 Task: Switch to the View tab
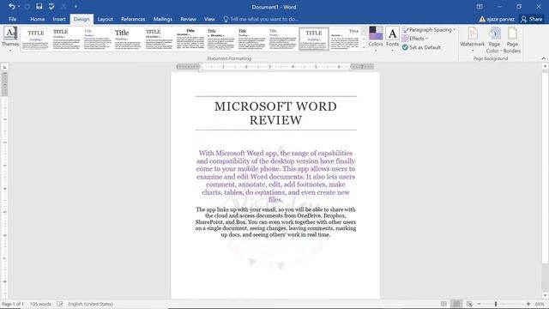pos(209,19)
